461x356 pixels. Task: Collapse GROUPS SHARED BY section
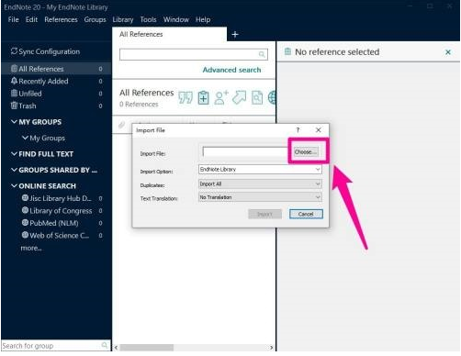point(14,170)
